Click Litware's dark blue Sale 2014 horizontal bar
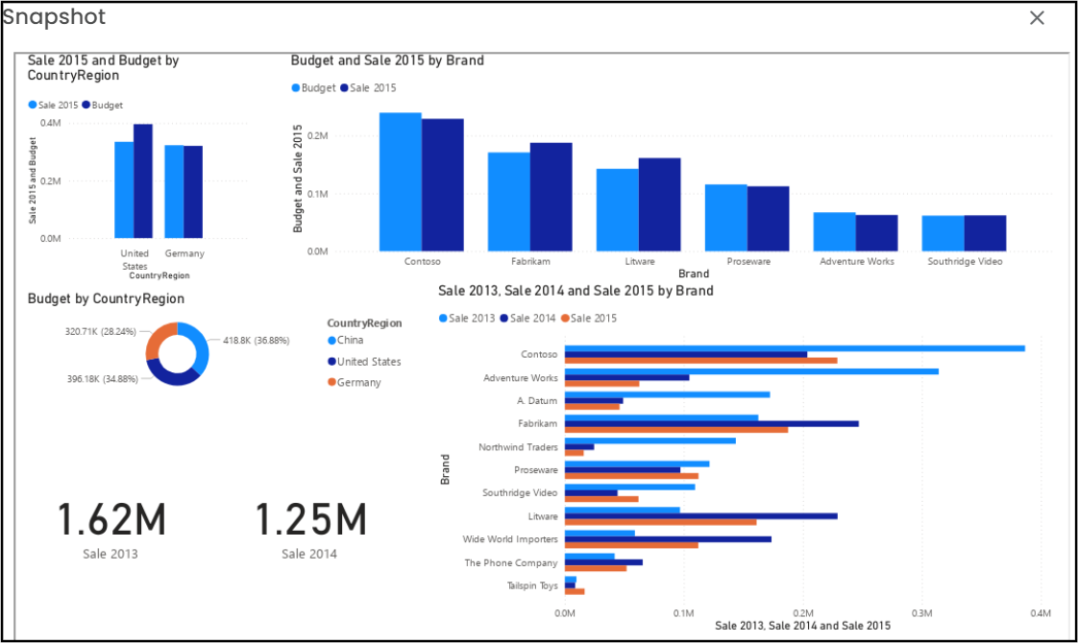The image size is (1078, 643). tap(700, 516)
